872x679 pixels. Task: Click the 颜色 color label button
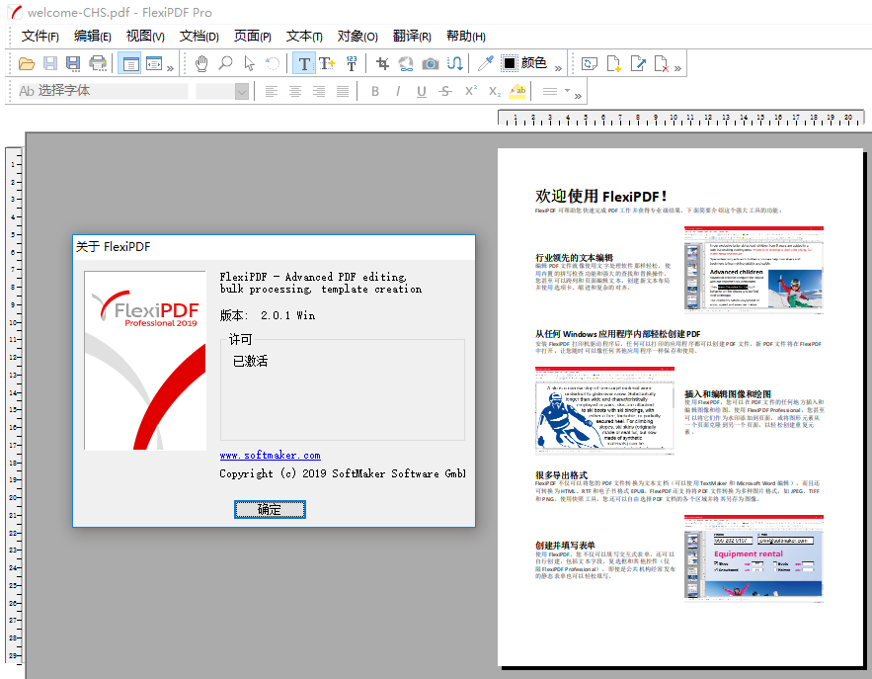pyautogui.click(x=534, y=63)
